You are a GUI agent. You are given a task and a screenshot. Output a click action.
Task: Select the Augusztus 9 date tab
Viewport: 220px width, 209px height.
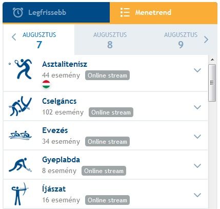pyautogui.click(x=181, y=40)
